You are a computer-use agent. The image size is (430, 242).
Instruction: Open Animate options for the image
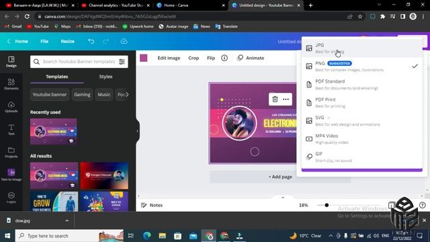pyautogui.click(x=251, y=58)
